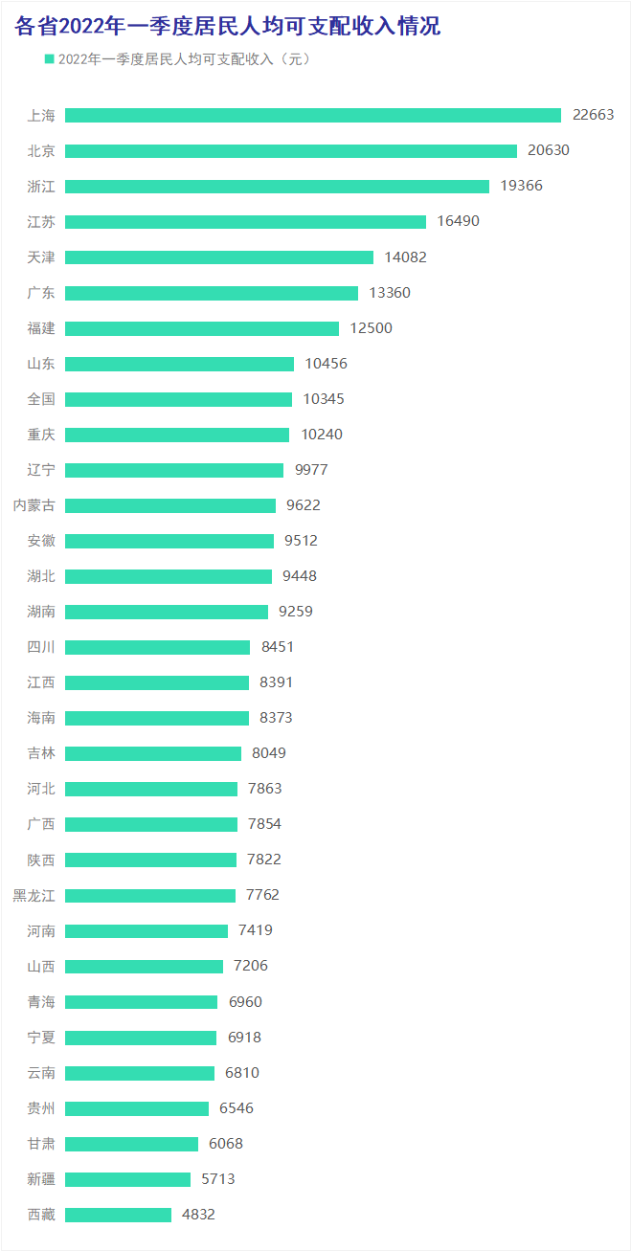This screenshot has width=631, height=1251.
Task: Select the 黑龙江 axis label
Action: click(34, 895)
